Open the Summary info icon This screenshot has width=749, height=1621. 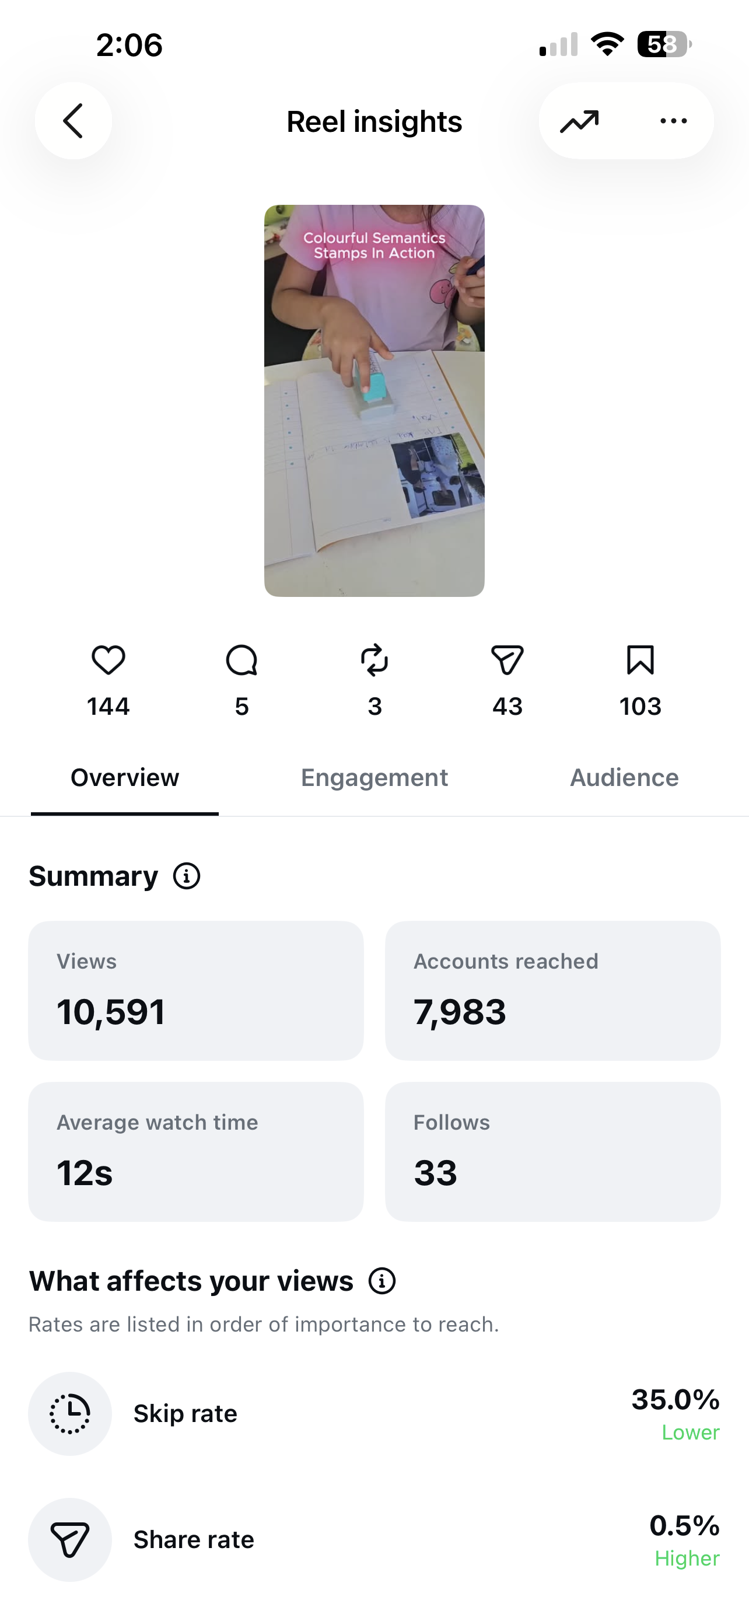[x=187, y=876]
